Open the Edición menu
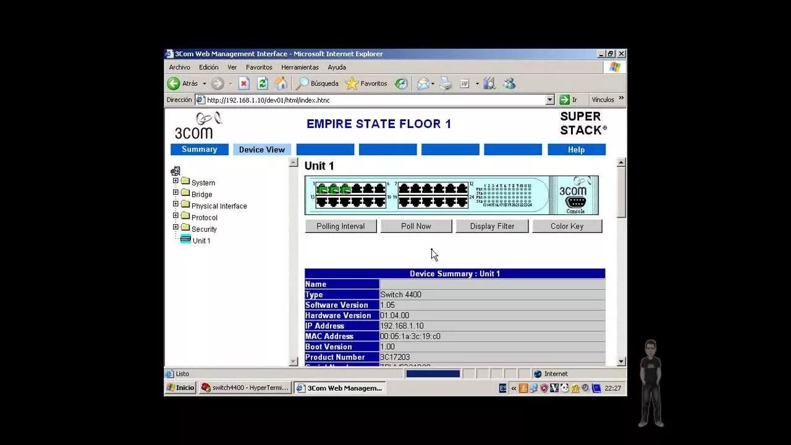This screenshot has width=791, height=445. pyautogui.click(x=209, y=67)
